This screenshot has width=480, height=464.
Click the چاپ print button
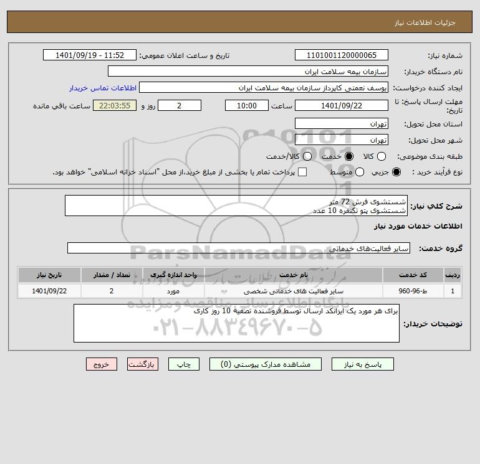tap(184, 364)
